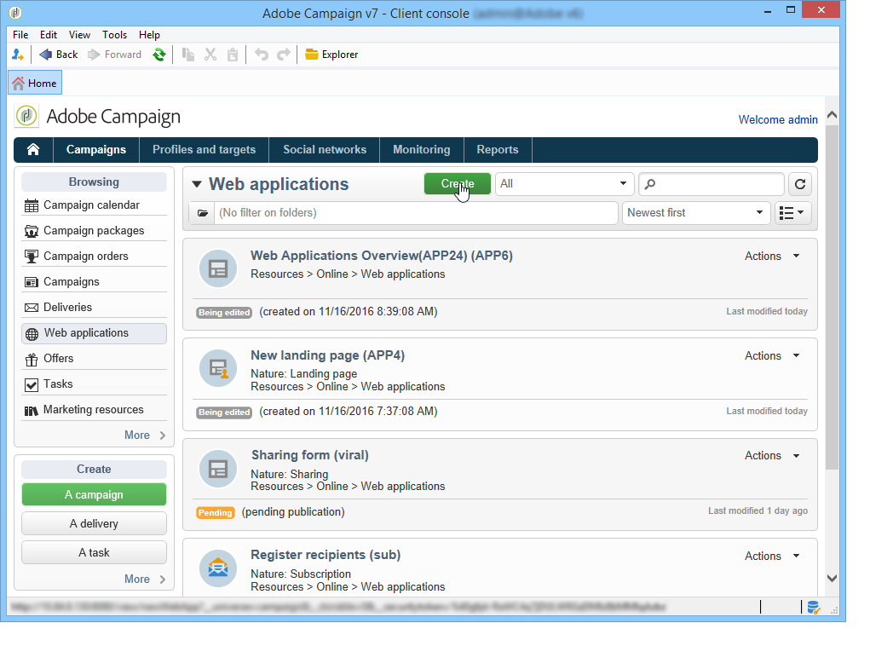870x646 pixels.
Task: Open Campaign packages in Browsing
Action: pos(95,230)
